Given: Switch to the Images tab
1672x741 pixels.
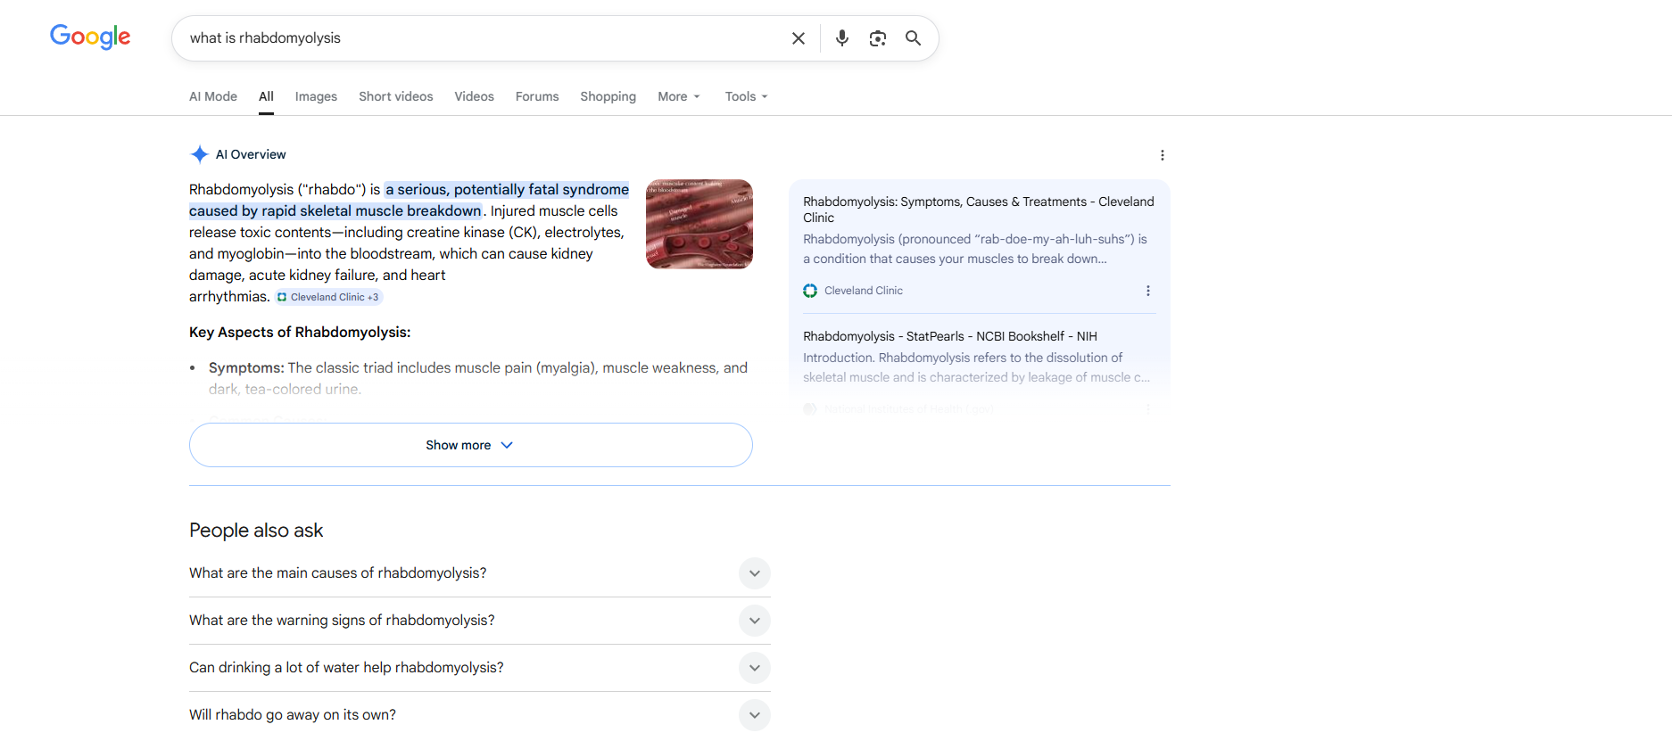Looking at the screenshot, I should pyautogui.click(x=316, y=96).
